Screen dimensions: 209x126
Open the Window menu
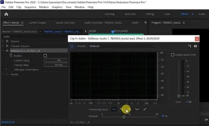click(x=79, y=7)
